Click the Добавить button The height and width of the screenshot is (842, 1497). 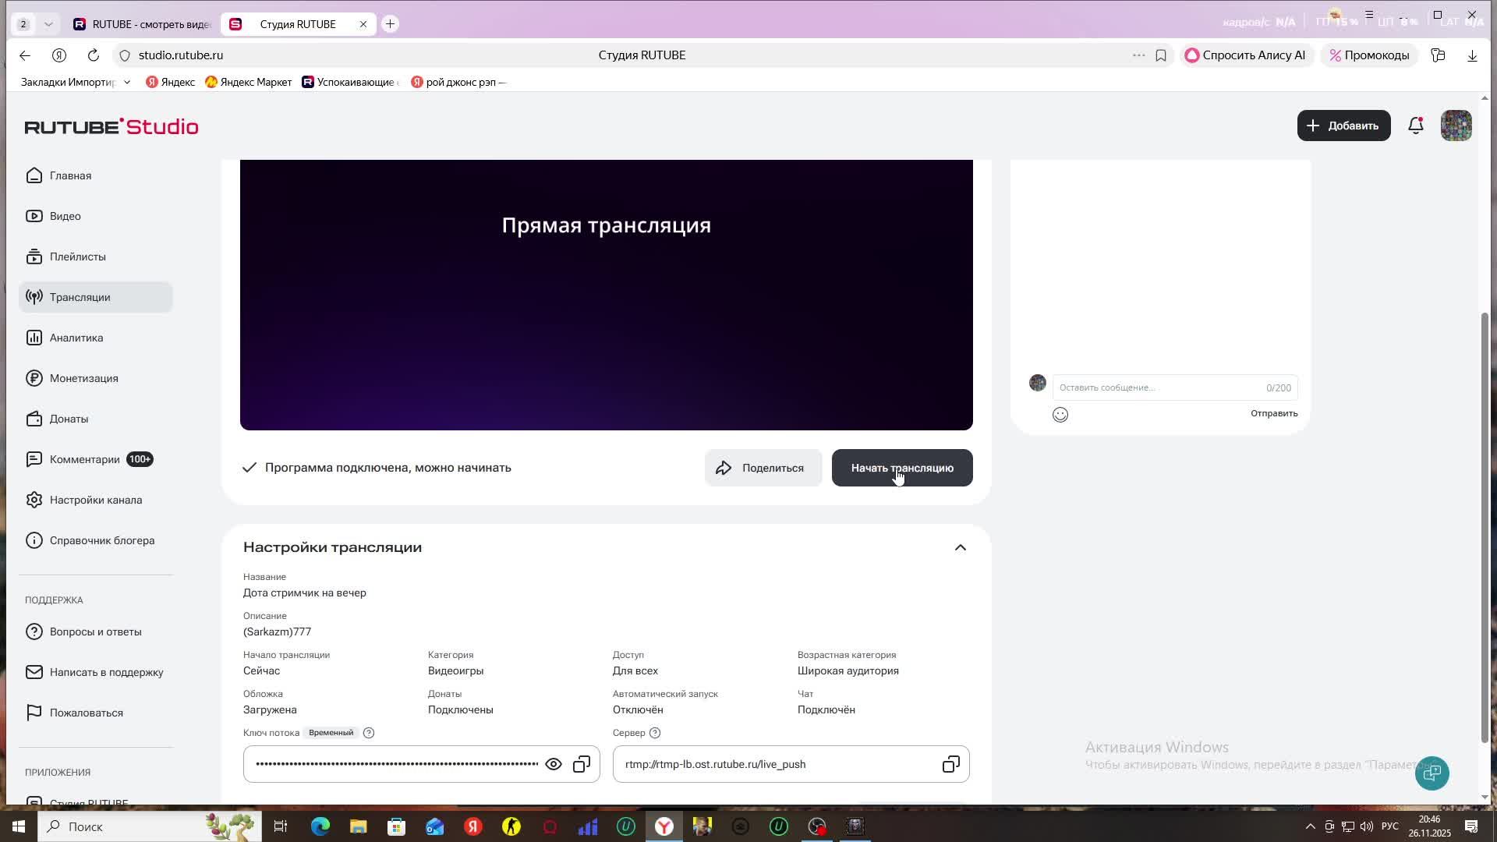tap(1343, 126)
